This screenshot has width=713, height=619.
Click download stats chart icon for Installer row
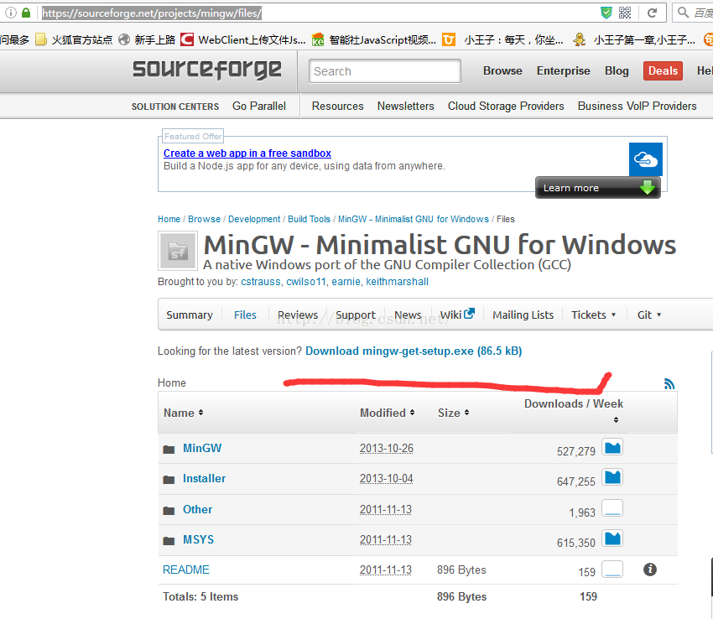click(612, 477)
